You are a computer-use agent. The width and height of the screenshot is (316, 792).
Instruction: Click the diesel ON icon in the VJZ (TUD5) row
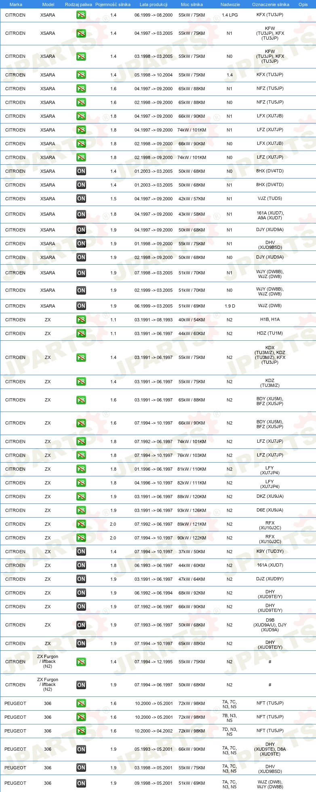click(81, 199)
